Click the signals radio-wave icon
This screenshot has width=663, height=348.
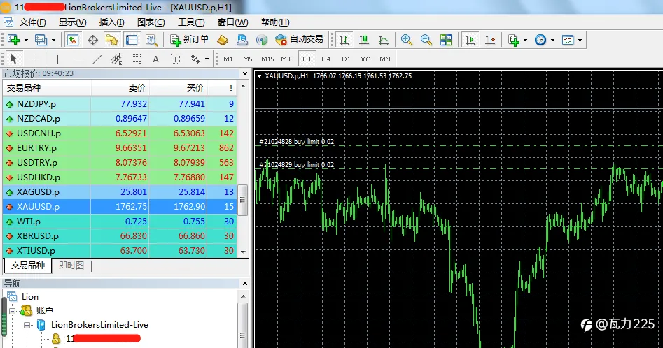pyautogui.click(x=262, y=40)
